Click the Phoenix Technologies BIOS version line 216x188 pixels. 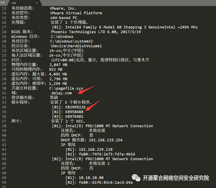[x=96, y=32]
